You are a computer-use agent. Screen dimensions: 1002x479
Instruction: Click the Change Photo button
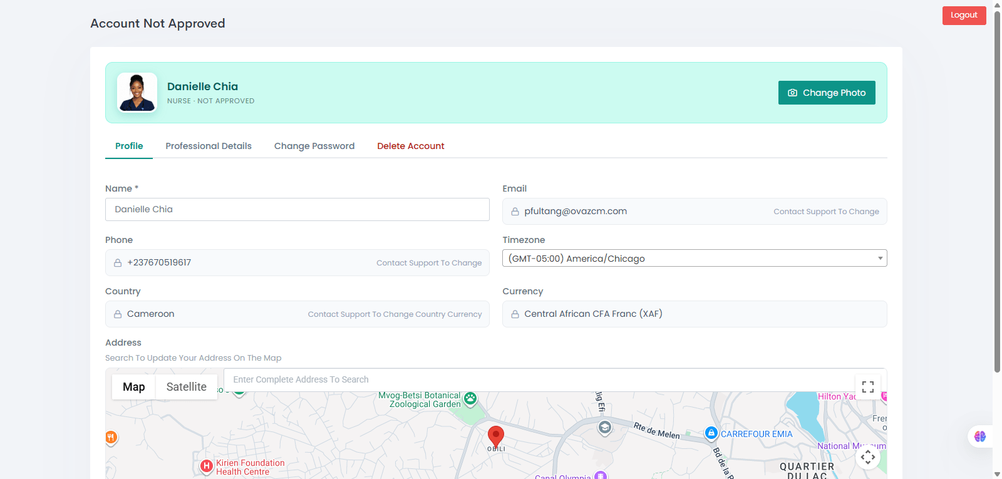click(x=827, y=93)
